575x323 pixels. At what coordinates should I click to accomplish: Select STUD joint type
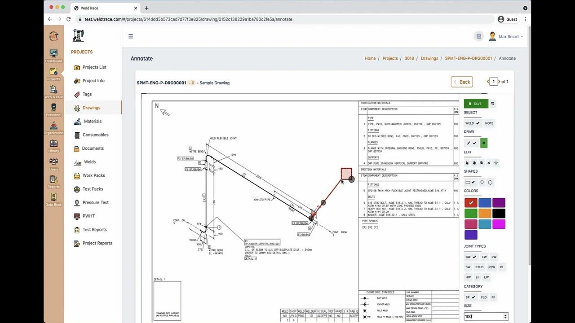tap(479, 267)
